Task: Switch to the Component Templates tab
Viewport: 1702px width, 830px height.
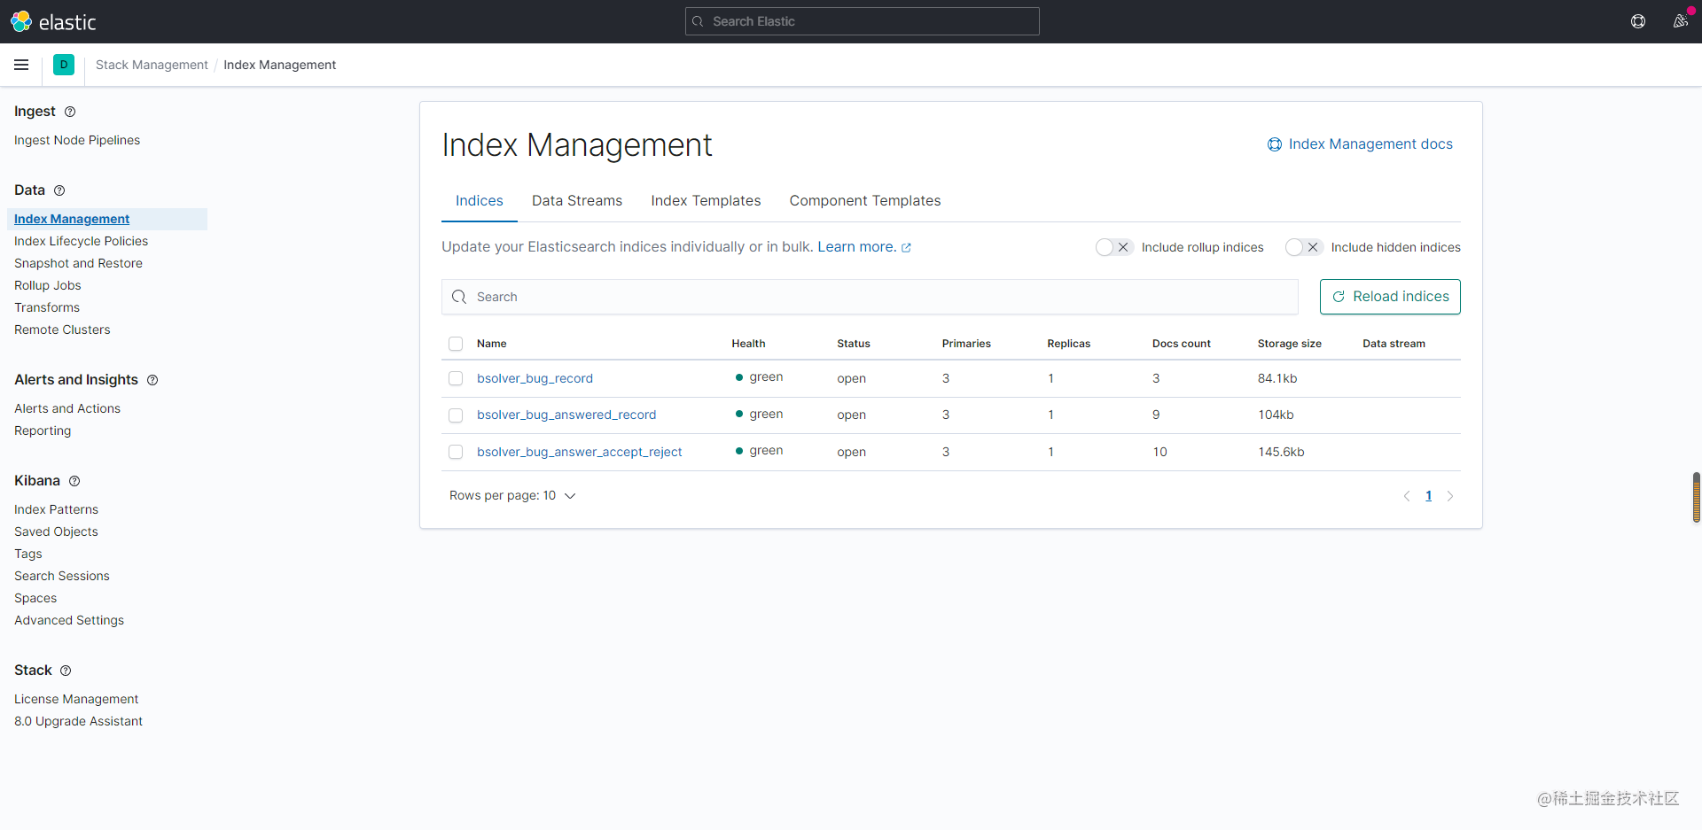Action: tap(865, 201)
